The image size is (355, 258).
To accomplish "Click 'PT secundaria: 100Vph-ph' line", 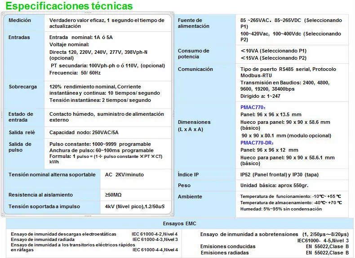I will [x=108, y=66].
